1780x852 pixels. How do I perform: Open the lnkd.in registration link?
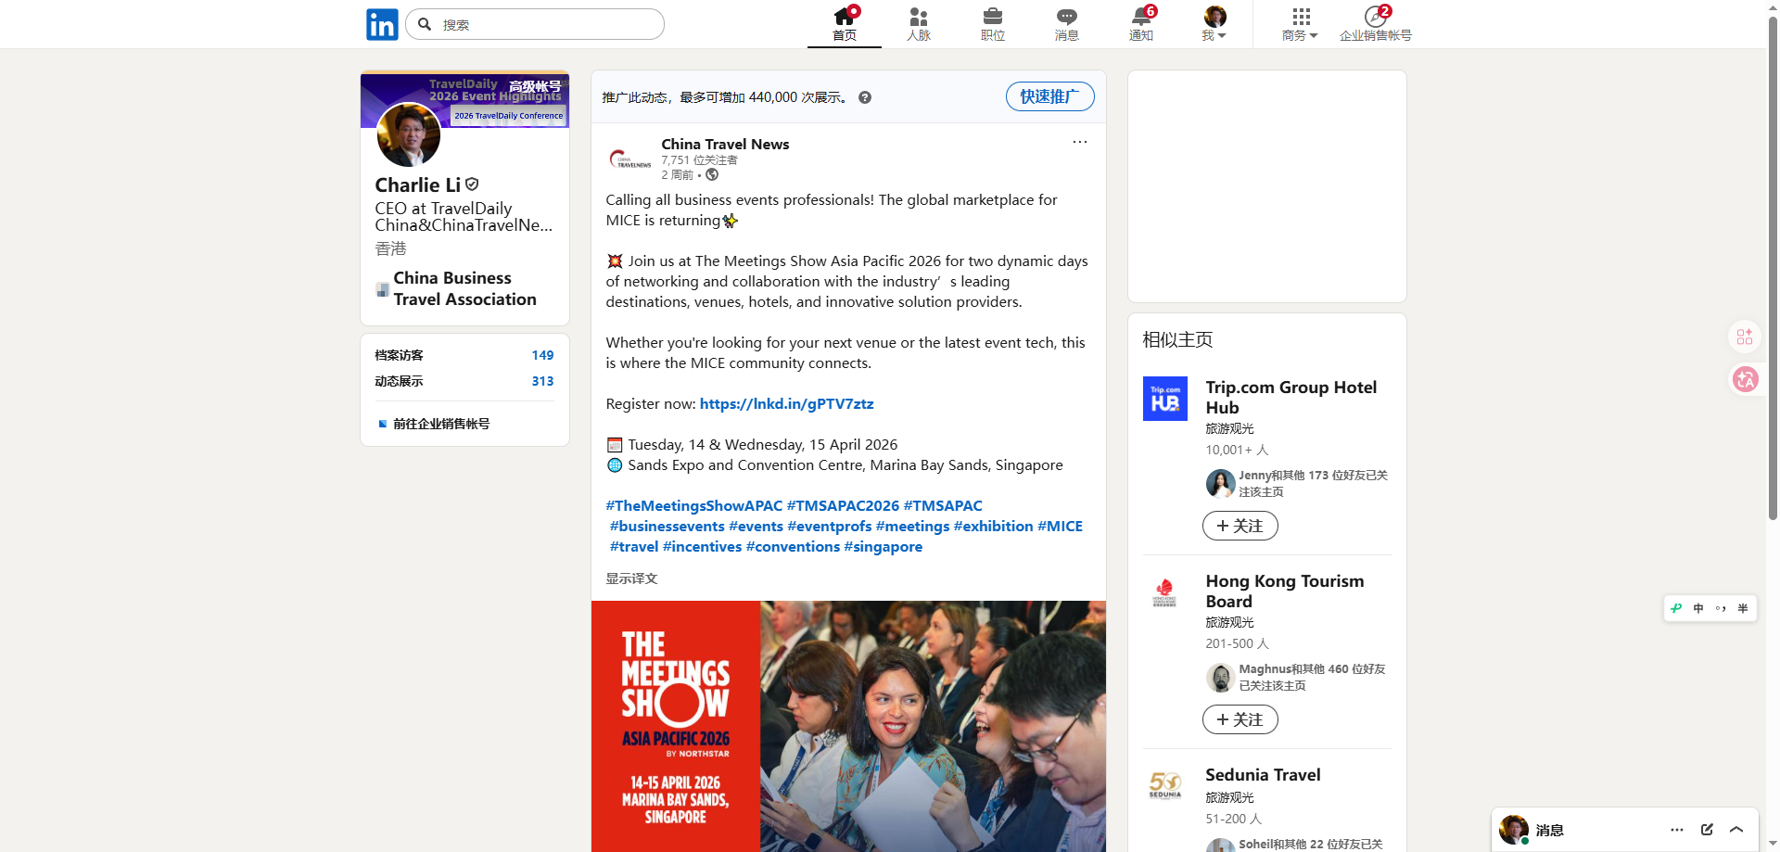(x=786, y=404)
